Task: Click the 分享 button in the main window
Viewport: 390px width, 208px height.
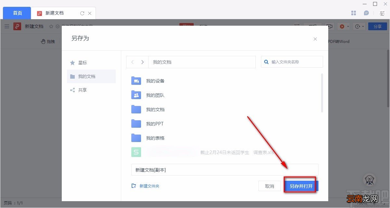Action: click(x=378, y=26)
